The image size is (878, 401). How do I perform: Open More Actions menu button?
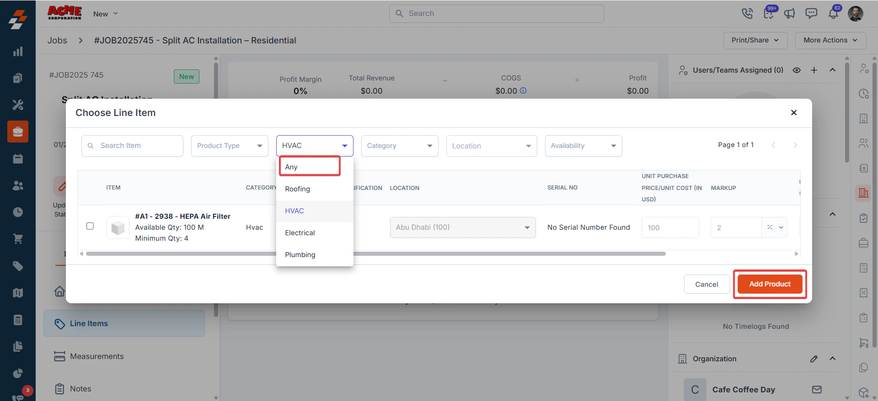pyautogui.click(x=830, y=40)
